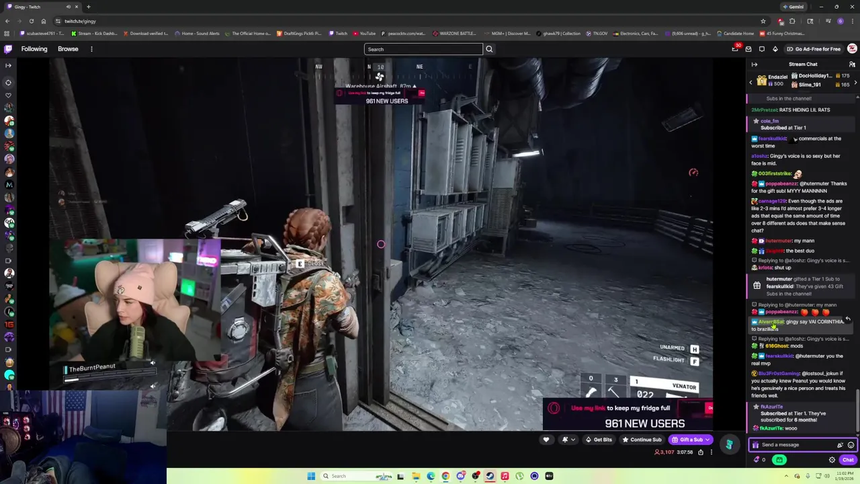Click the heart follow icon below video
Image resolution: width=860 pixels, height=484 pixels.
click(x=546, y=440)
